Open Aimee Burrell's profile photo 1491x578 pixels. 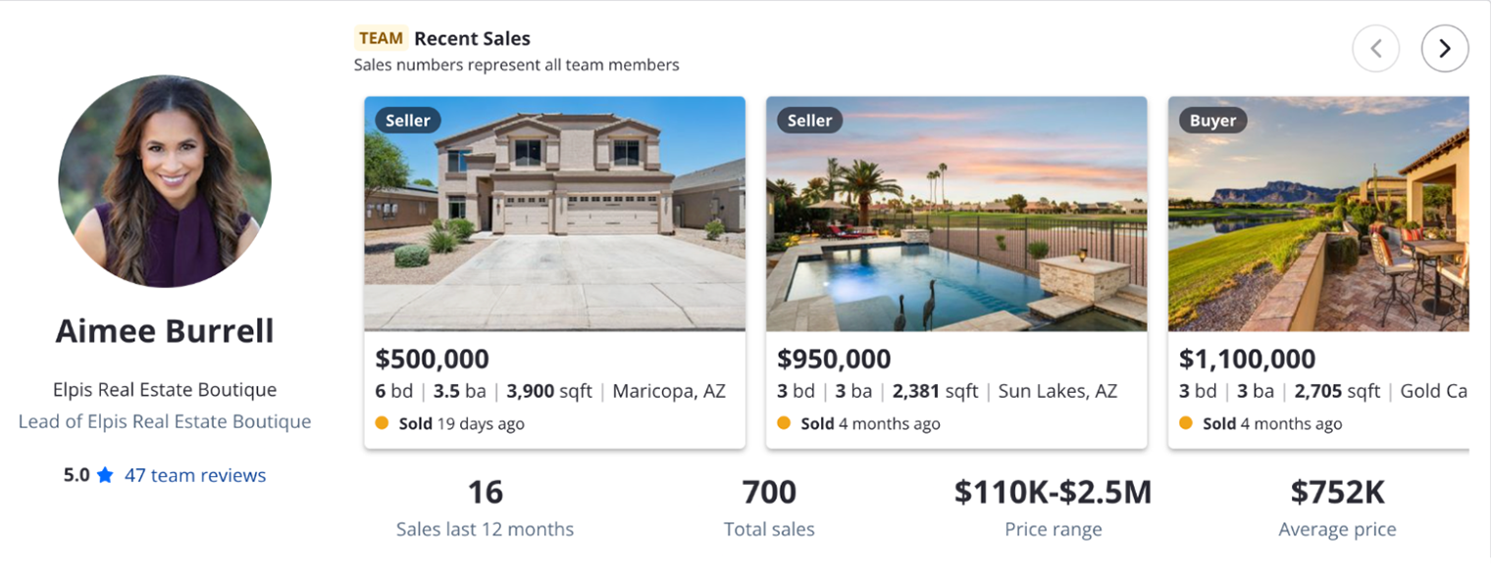pos(165,181)
